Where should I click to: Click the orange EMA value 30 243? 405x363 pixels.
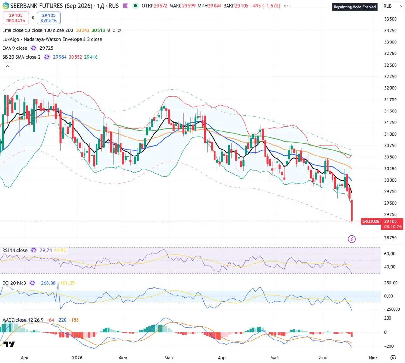(83, 30)
